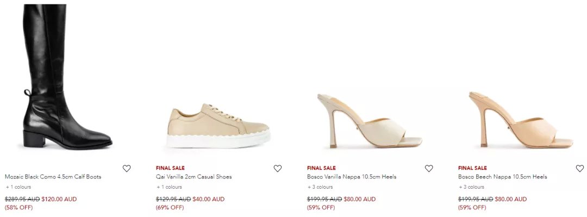
Task: Save Bosco Beech Nappa heels to wishlist
Action: [580, 169]
